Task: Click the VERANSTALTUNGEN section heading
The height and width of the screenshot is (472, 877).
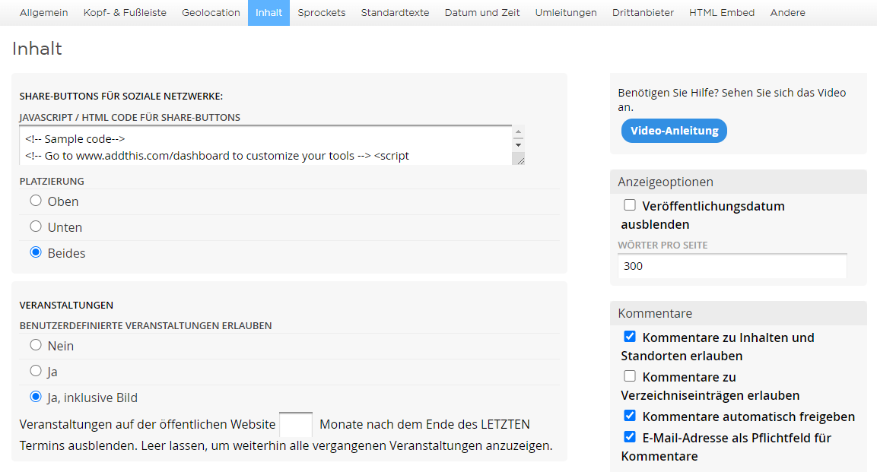Action: tap(66, 305)
